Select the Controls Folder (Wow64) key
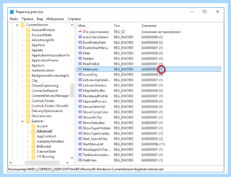This screenshot has width=231, height=177. tap(50, 106)
